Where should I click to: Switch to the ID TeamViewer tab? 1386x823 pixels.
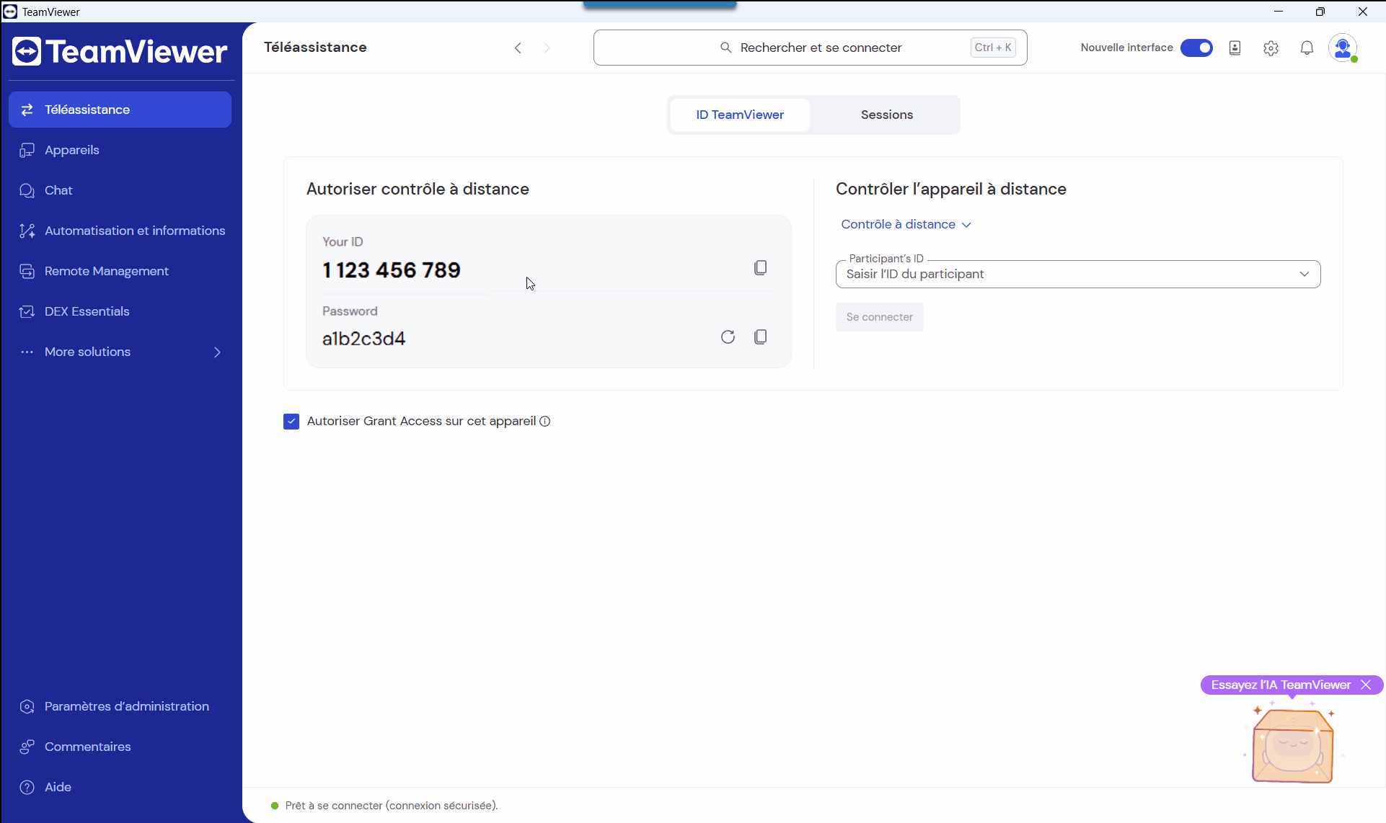pos(740,115)
